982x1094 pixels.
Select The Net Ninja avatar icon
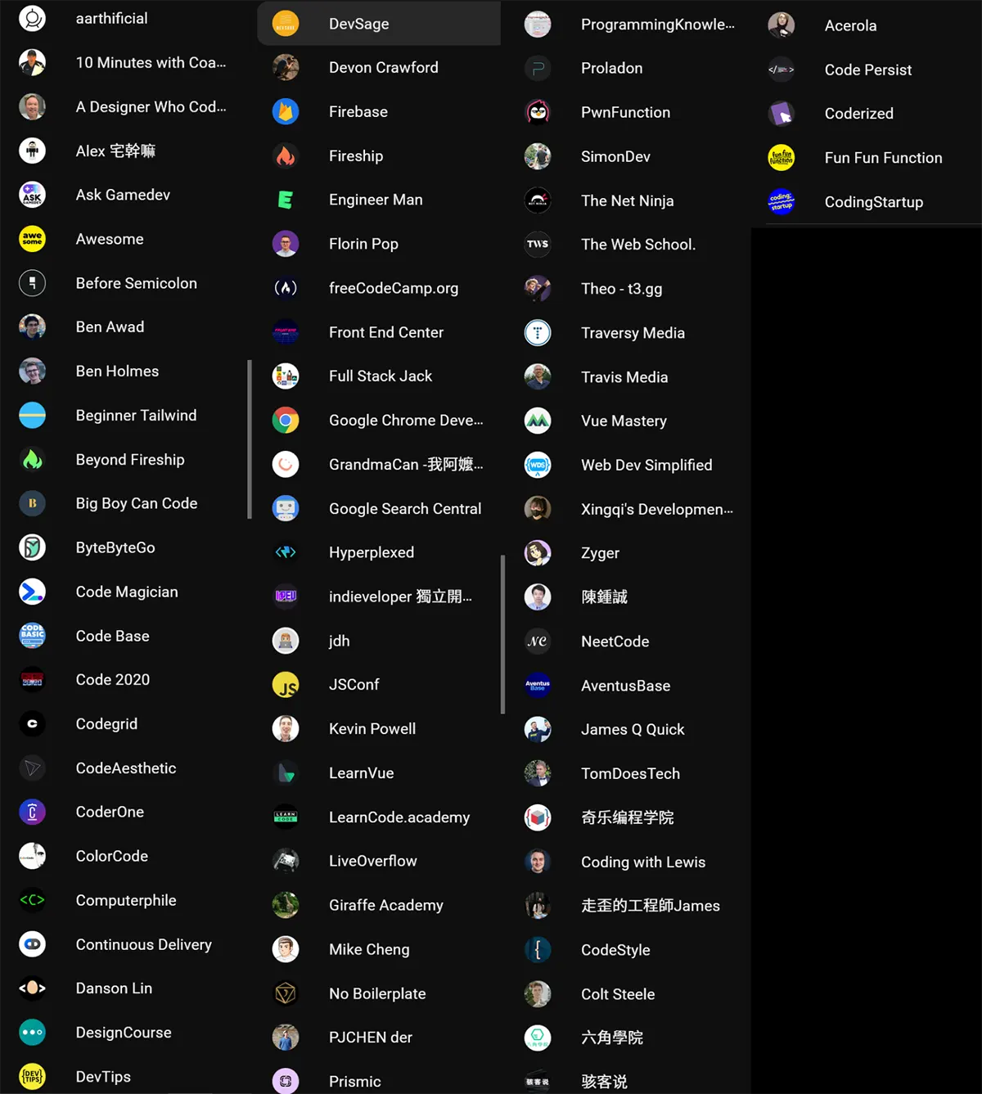click(538, 200)
